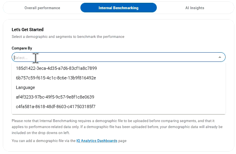Click the 'Please note that Internal Benchmarking' paragraph
The height and width of the screenshot is (154, 236).
pyautogui.click(x=117, y=127)
